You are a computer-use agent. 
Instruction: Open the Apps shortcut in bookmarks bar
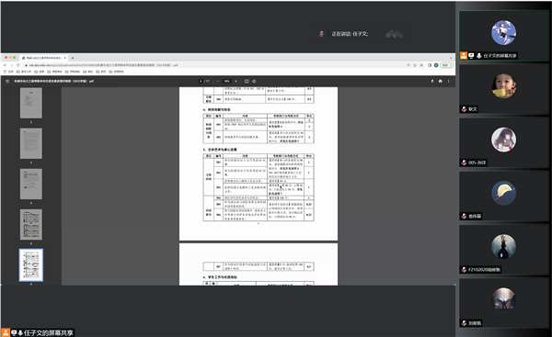8,72
